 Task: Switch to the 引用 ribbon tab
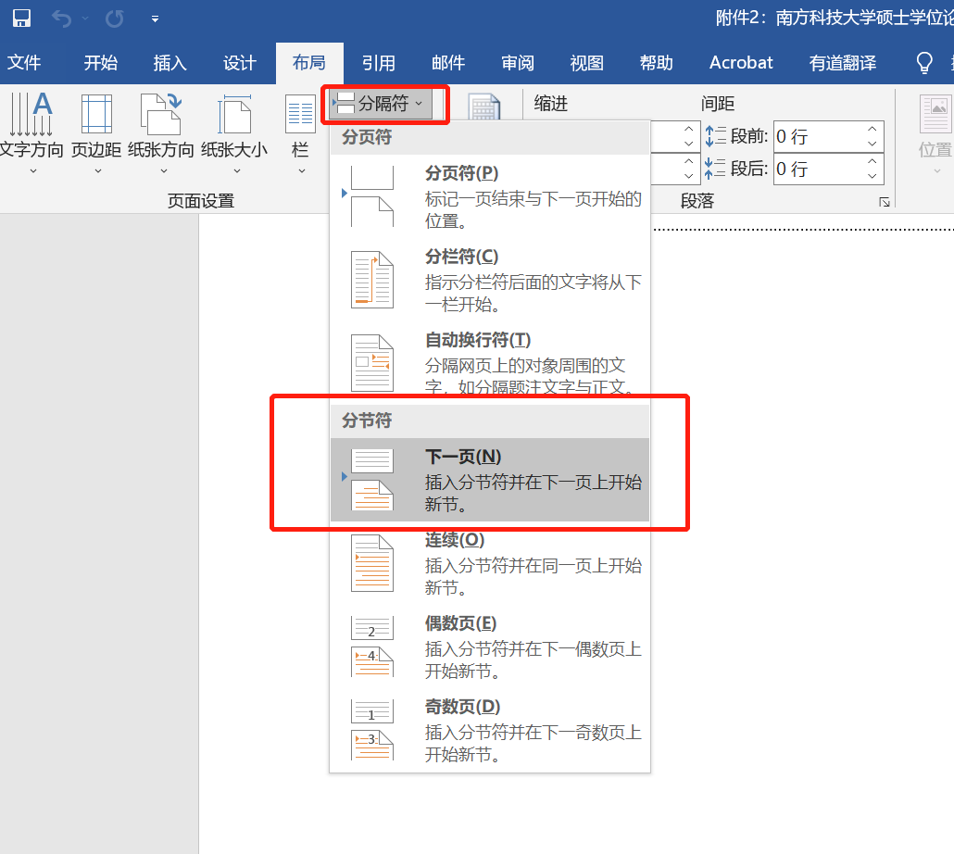pos(378,63)
